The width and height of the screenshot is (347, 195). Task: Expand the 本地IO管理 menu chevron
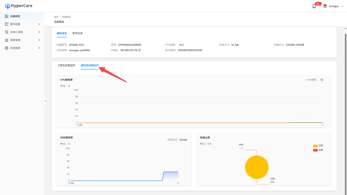[x=39, y=32]
